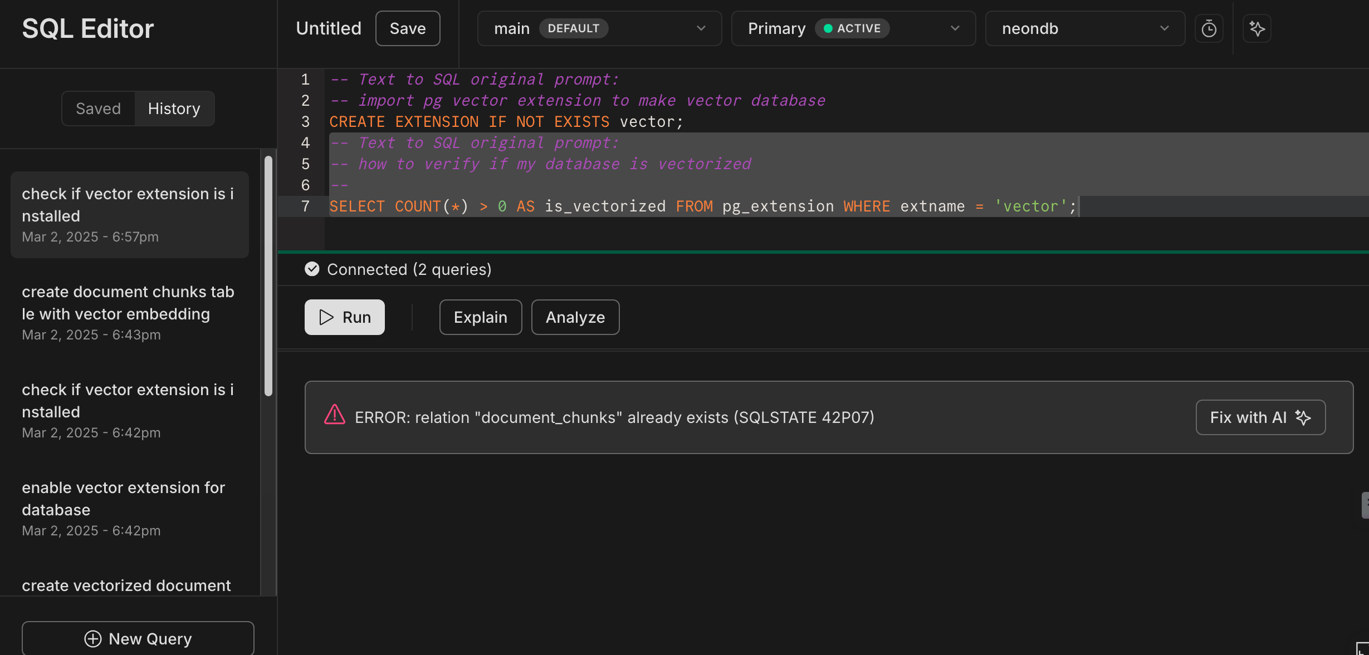
Task: Open 'check if vector extension' entry from 6:42pm
Action: [x=130, y=411]
